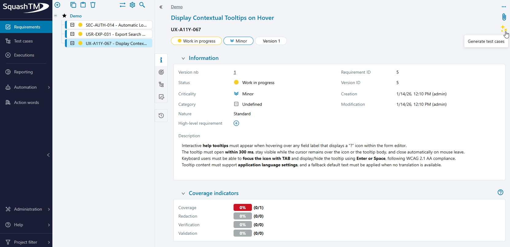Click the paste clipboard icon
510x247 pixels.
(83, 5)
